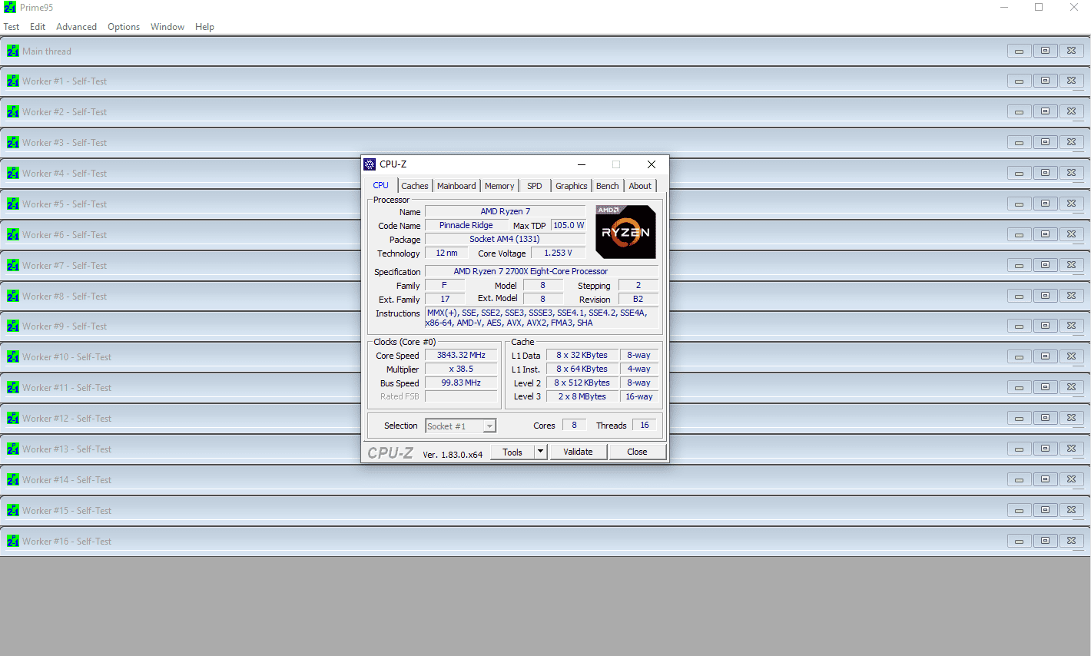
Task: Restore the Main thread child window
Action: tap(1045, 51)
